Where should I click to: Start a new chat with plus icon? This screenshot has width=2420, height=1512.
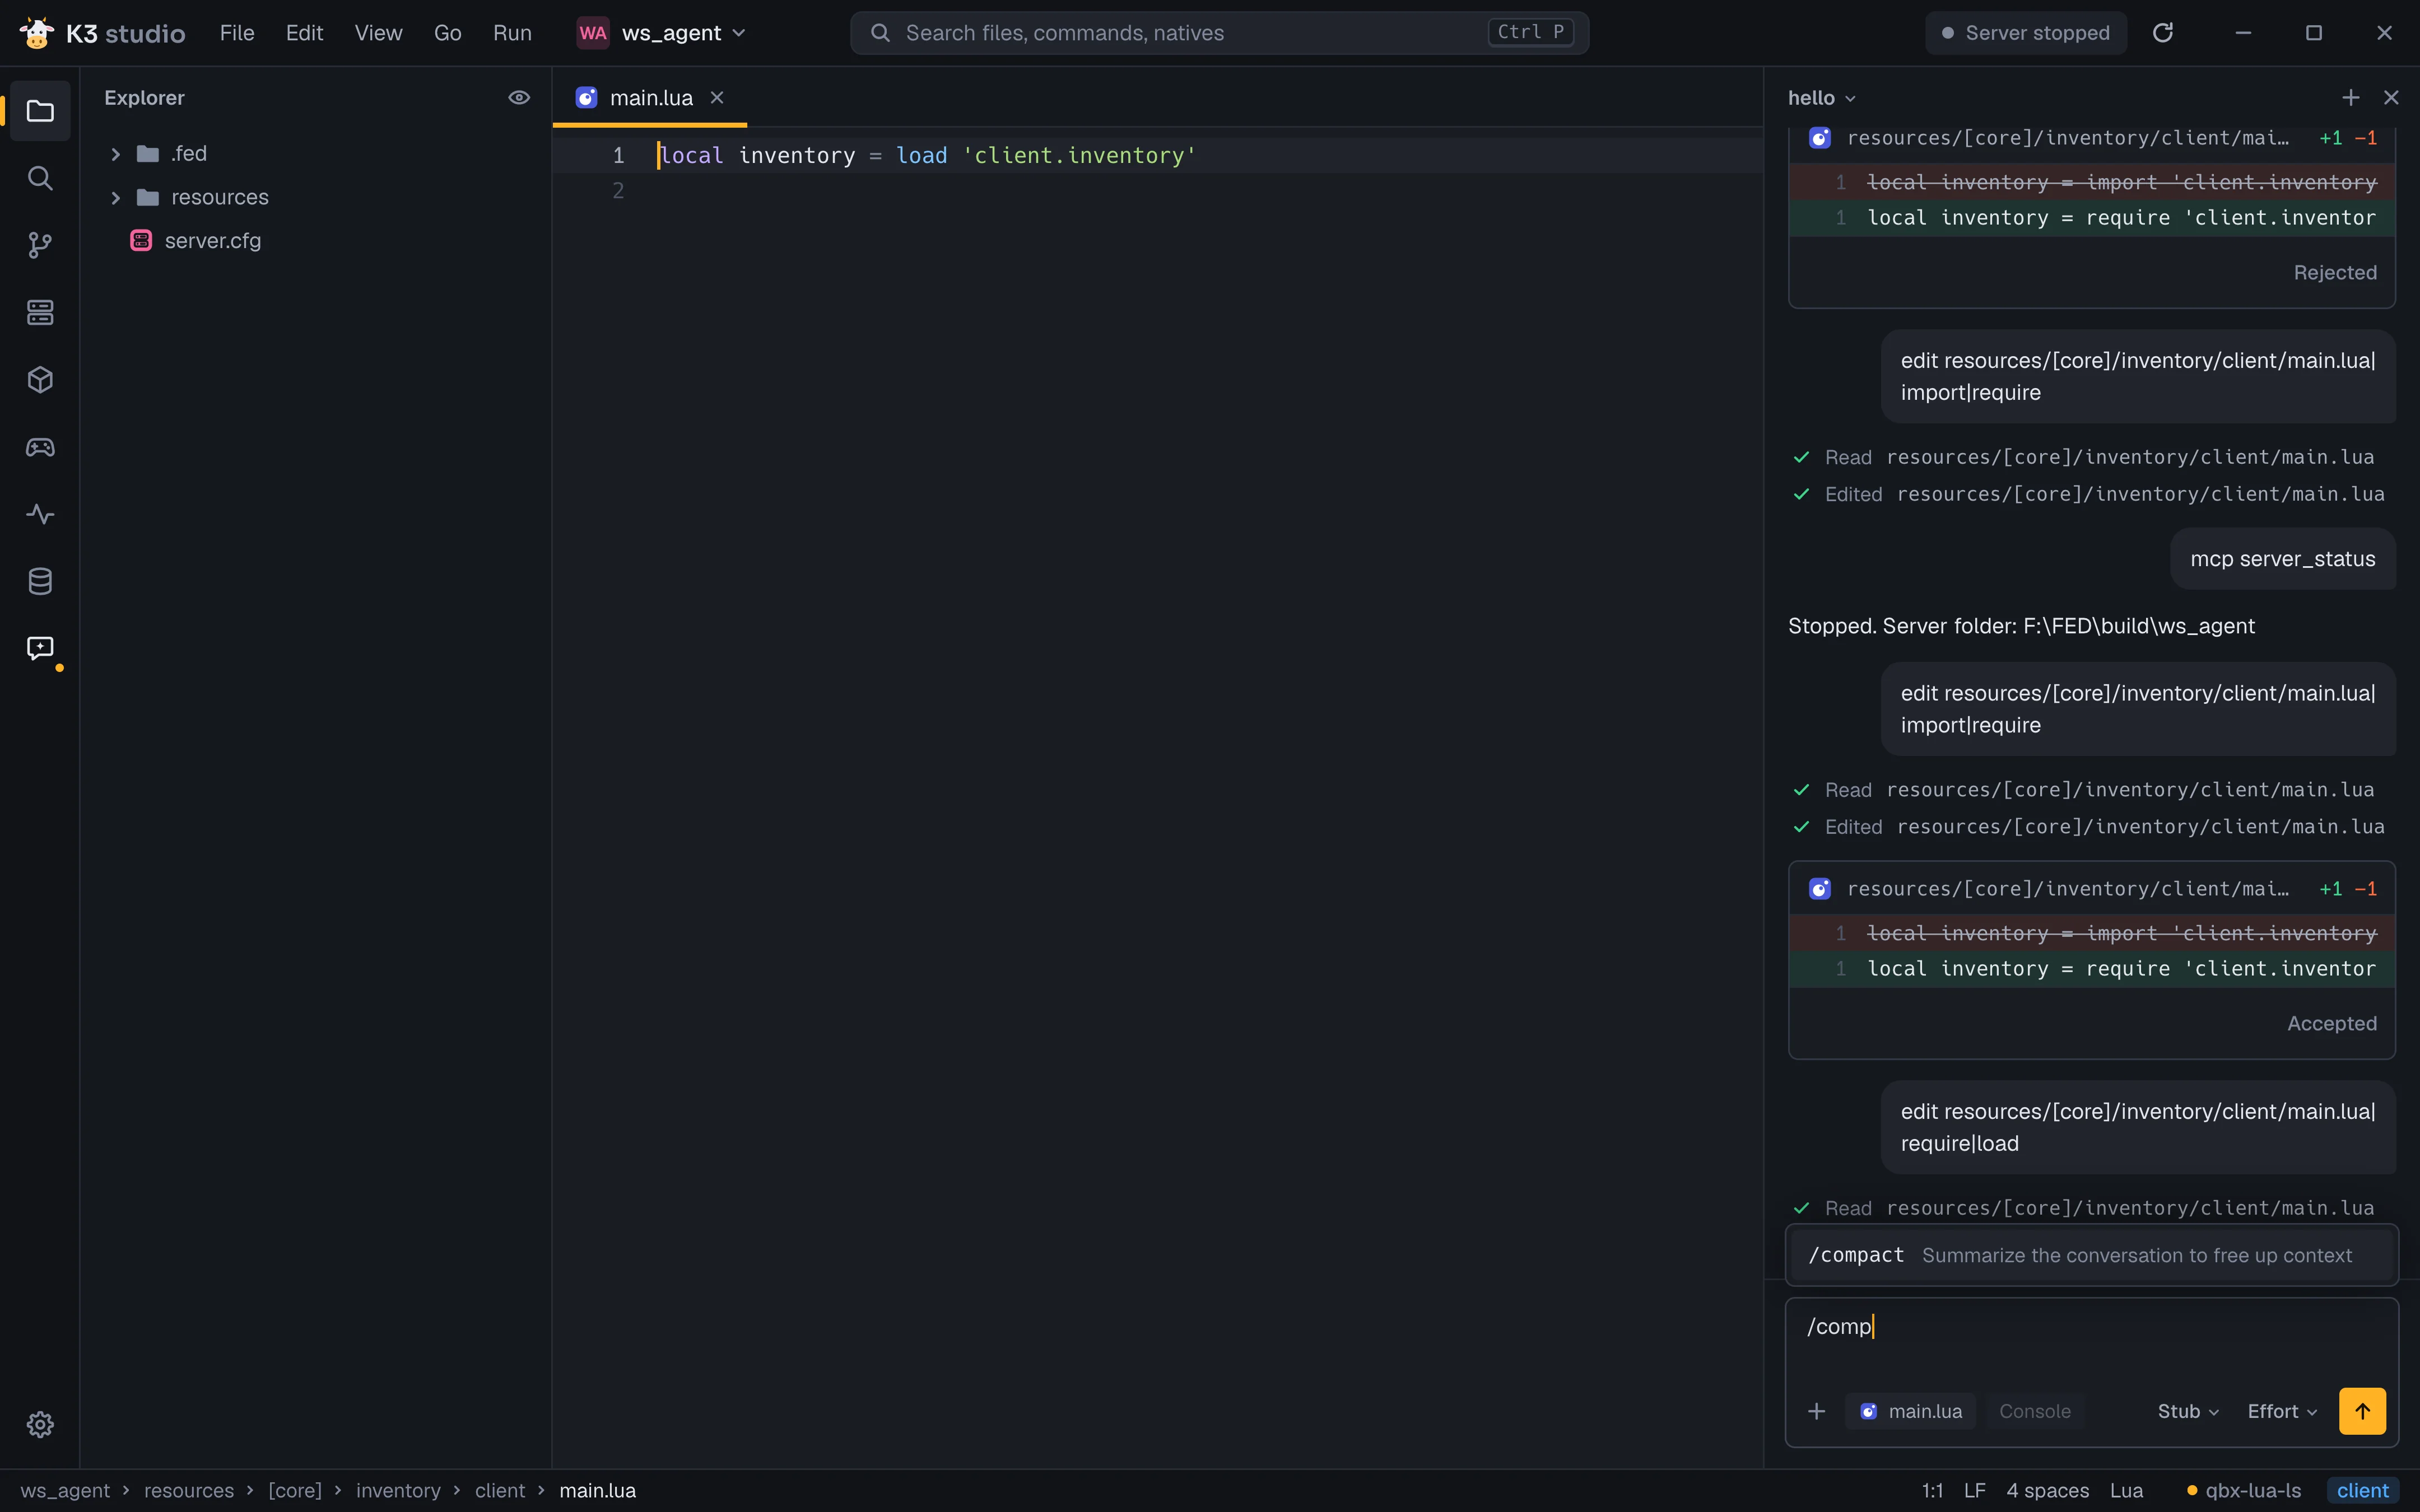point(2351,97)
